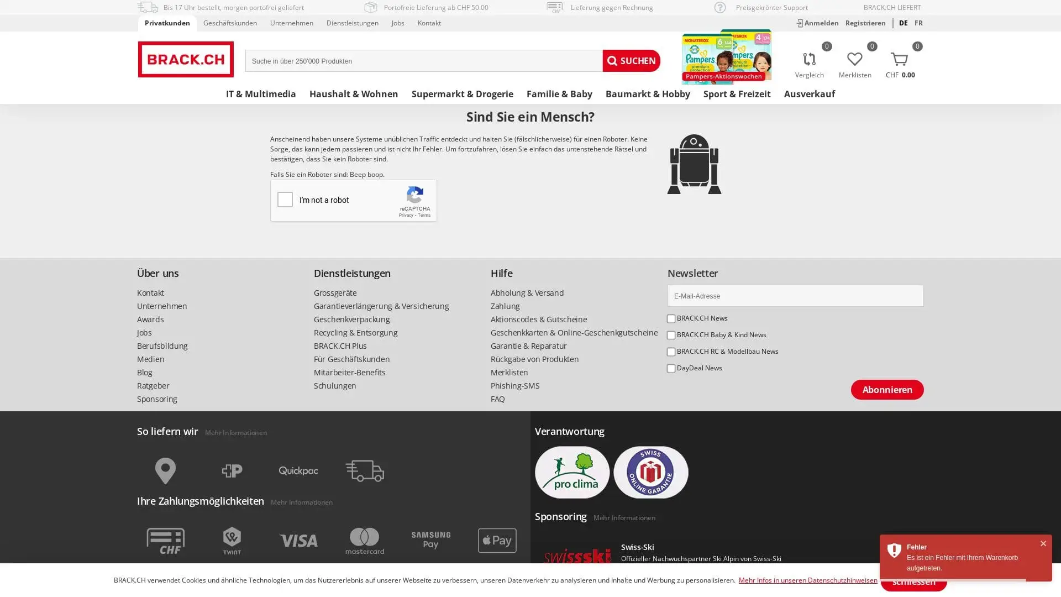This screenshot has width=1061, height=597.
Task: Click into the product search field
Action: (424, 61)
